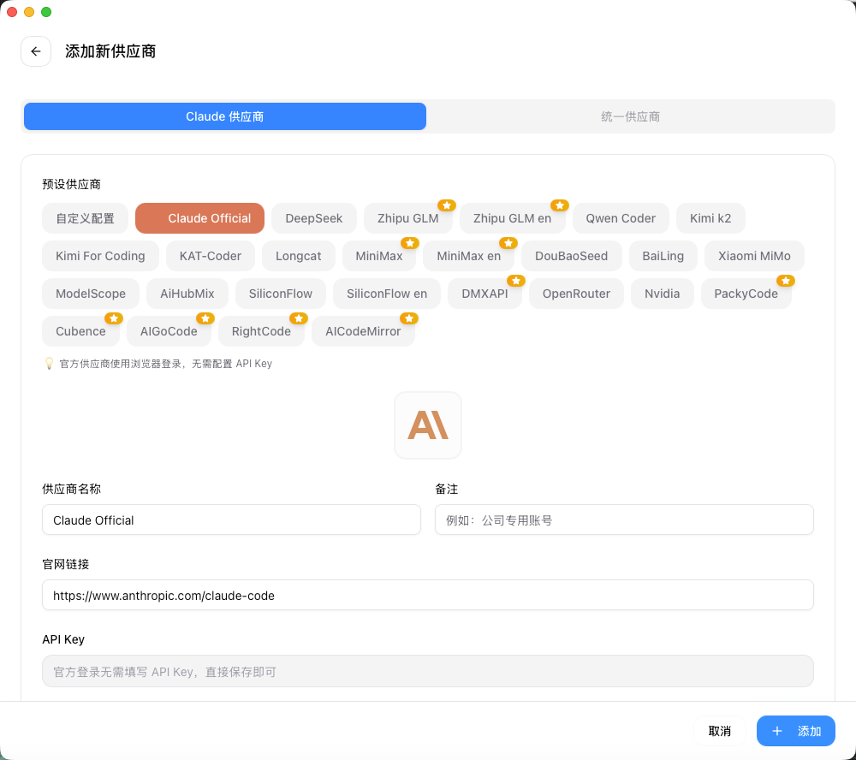The image size is (856, 760).
Task: Select the MiniMax en preset
Action: coord(468,256)
